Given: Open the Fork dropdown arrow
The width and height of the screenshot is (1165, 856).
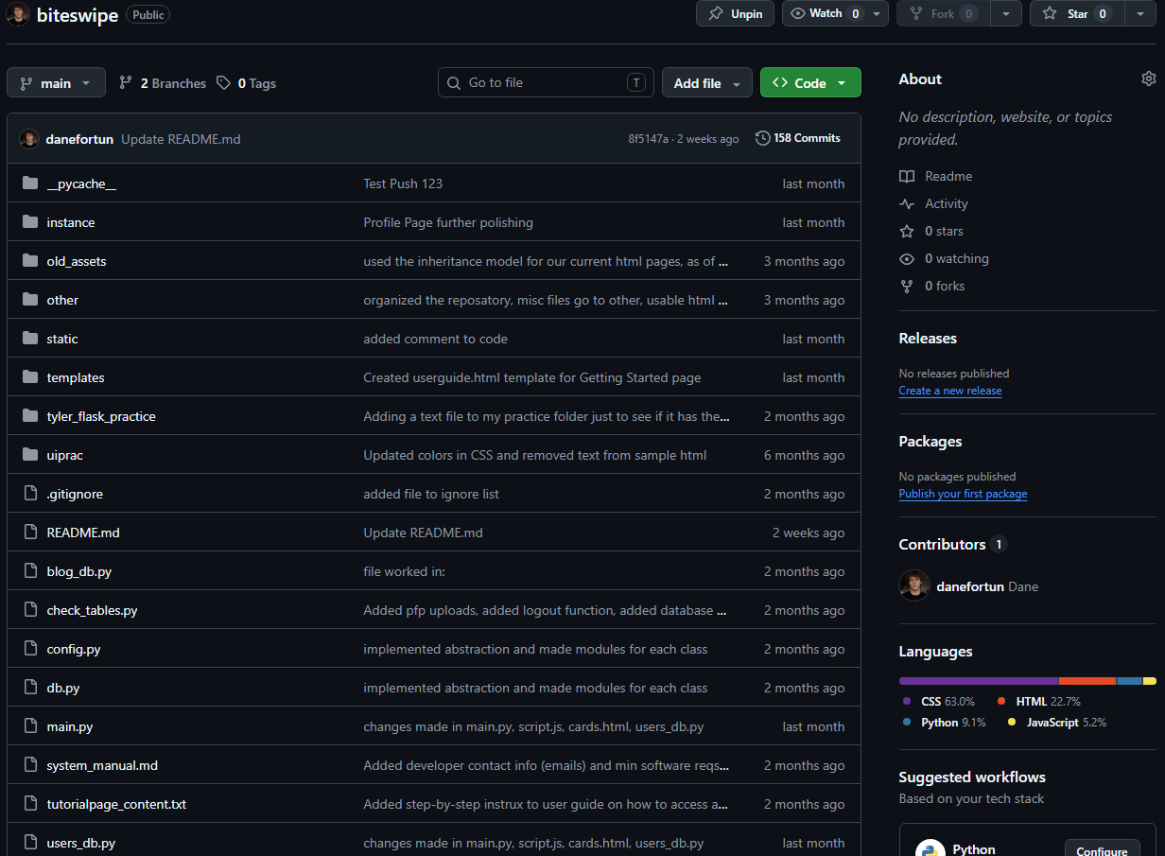Looking at the screenshot, I should click(x=1006, y=13).
